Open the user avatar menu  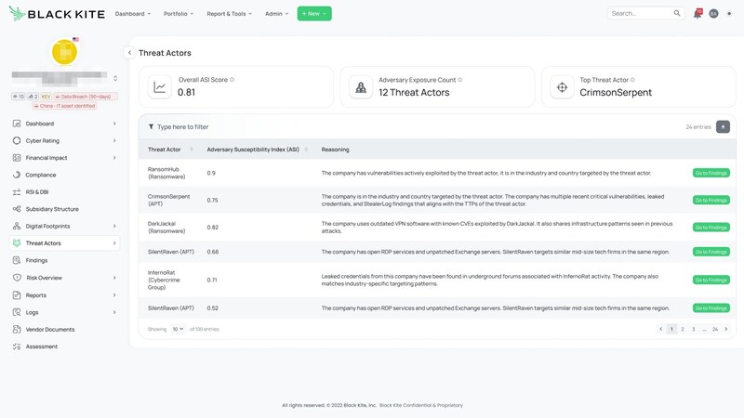point(713,14)
